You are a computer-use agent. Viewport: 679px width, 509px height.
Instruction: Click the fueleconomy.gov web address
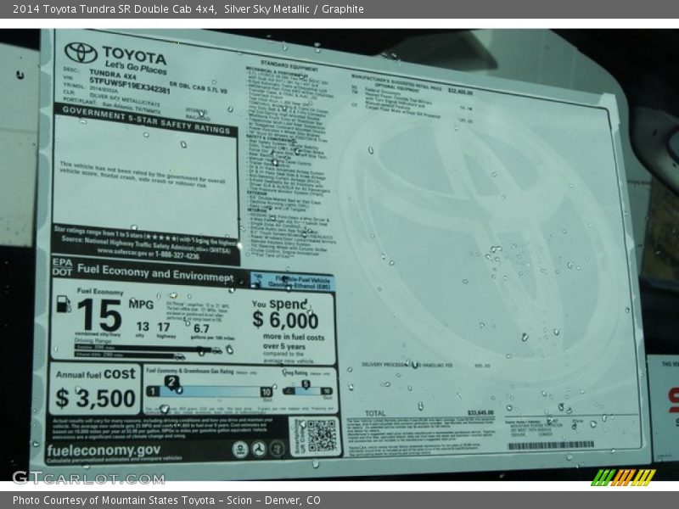[x=104, y=450]
